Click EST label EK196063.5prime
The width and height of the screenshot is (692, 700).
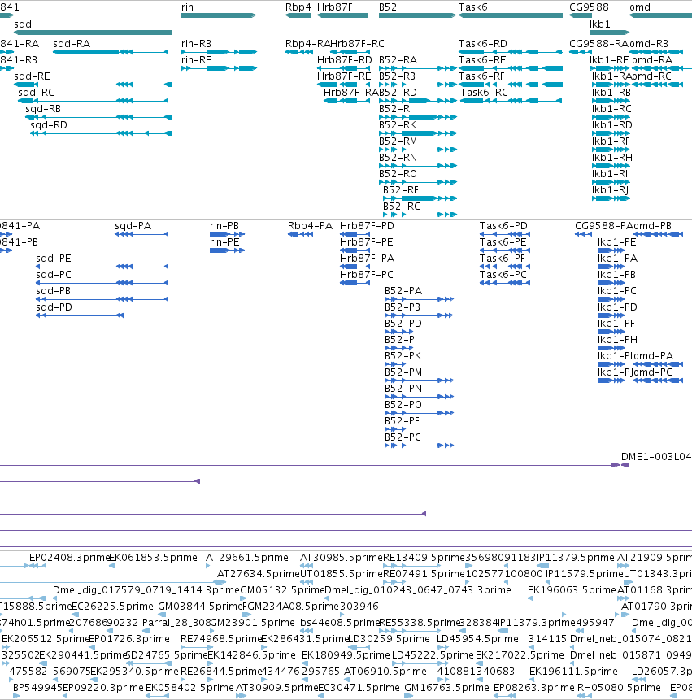pos(572,590)
